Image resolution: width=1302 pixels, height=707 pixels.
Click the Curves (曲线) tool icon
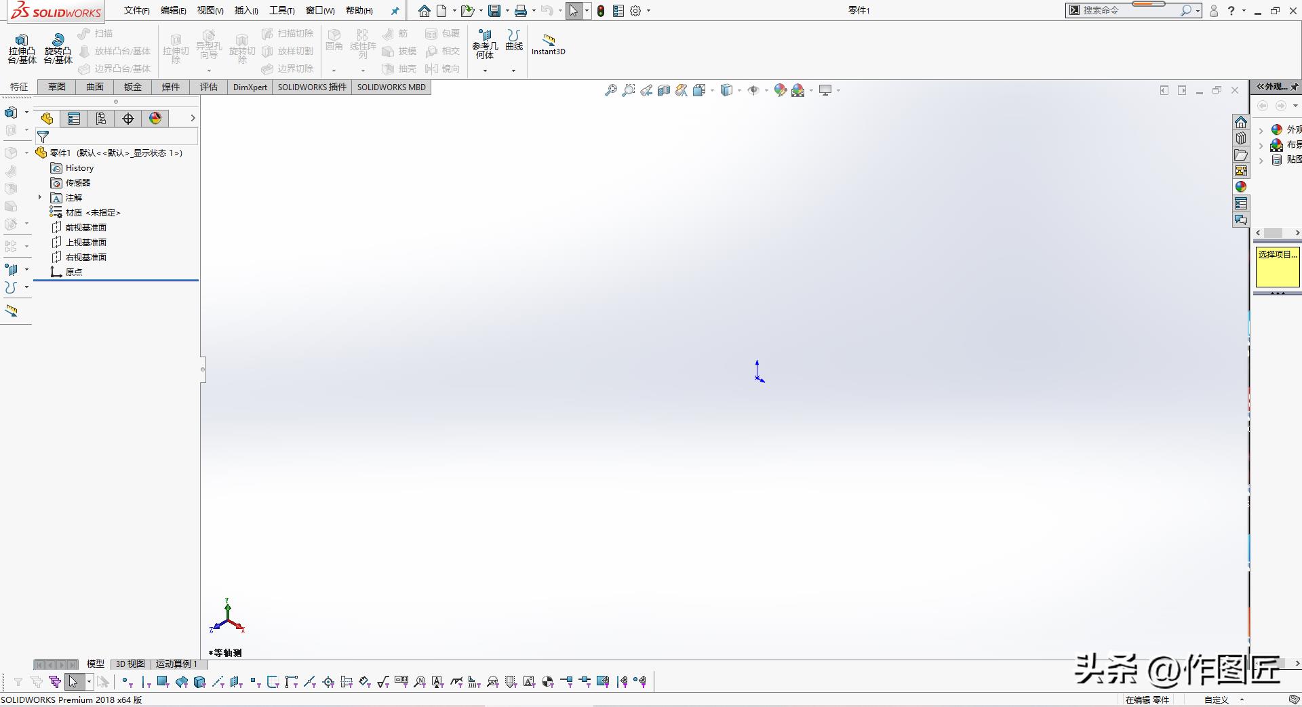point(514,40)
